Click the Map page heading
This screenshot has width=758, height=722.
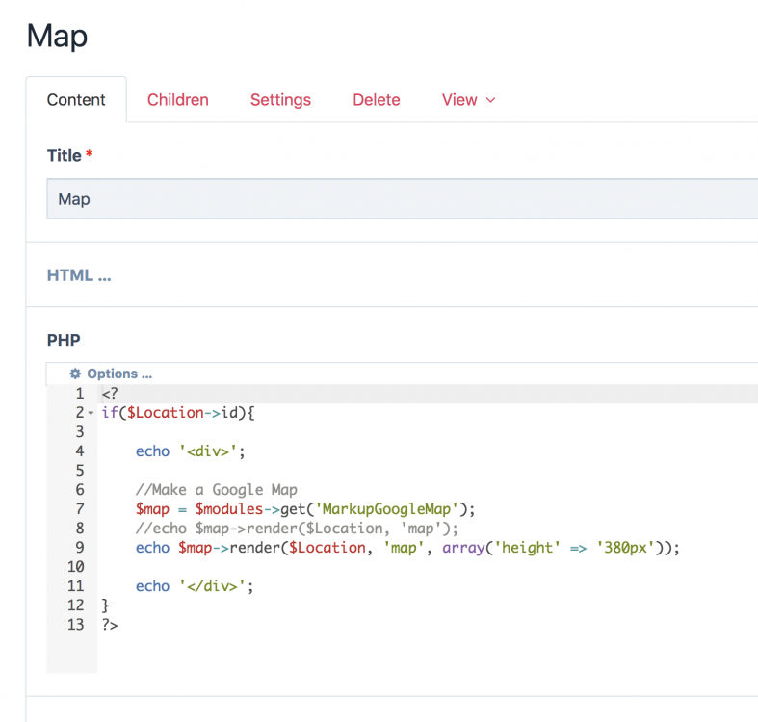pos(58,37)
